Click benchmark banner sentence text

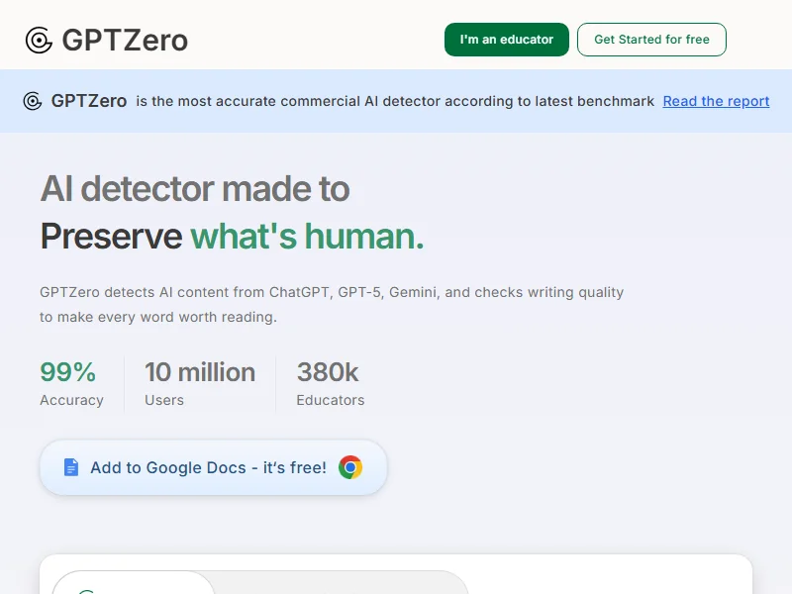point(395,101)
